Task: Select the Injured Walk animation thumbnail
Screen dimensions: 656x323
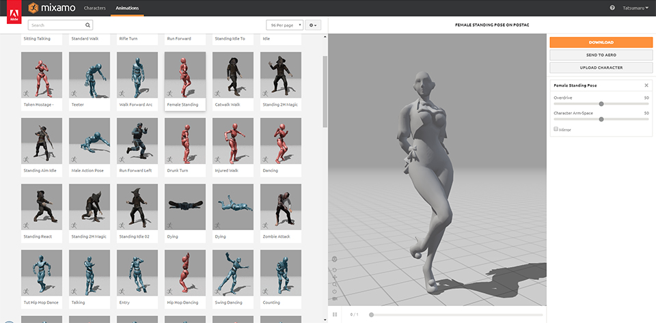Action: [233, 141]
